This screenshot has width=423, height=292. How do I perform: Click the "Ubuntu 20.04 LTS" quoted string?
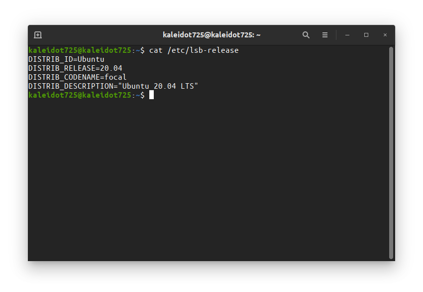coord(158,86)
